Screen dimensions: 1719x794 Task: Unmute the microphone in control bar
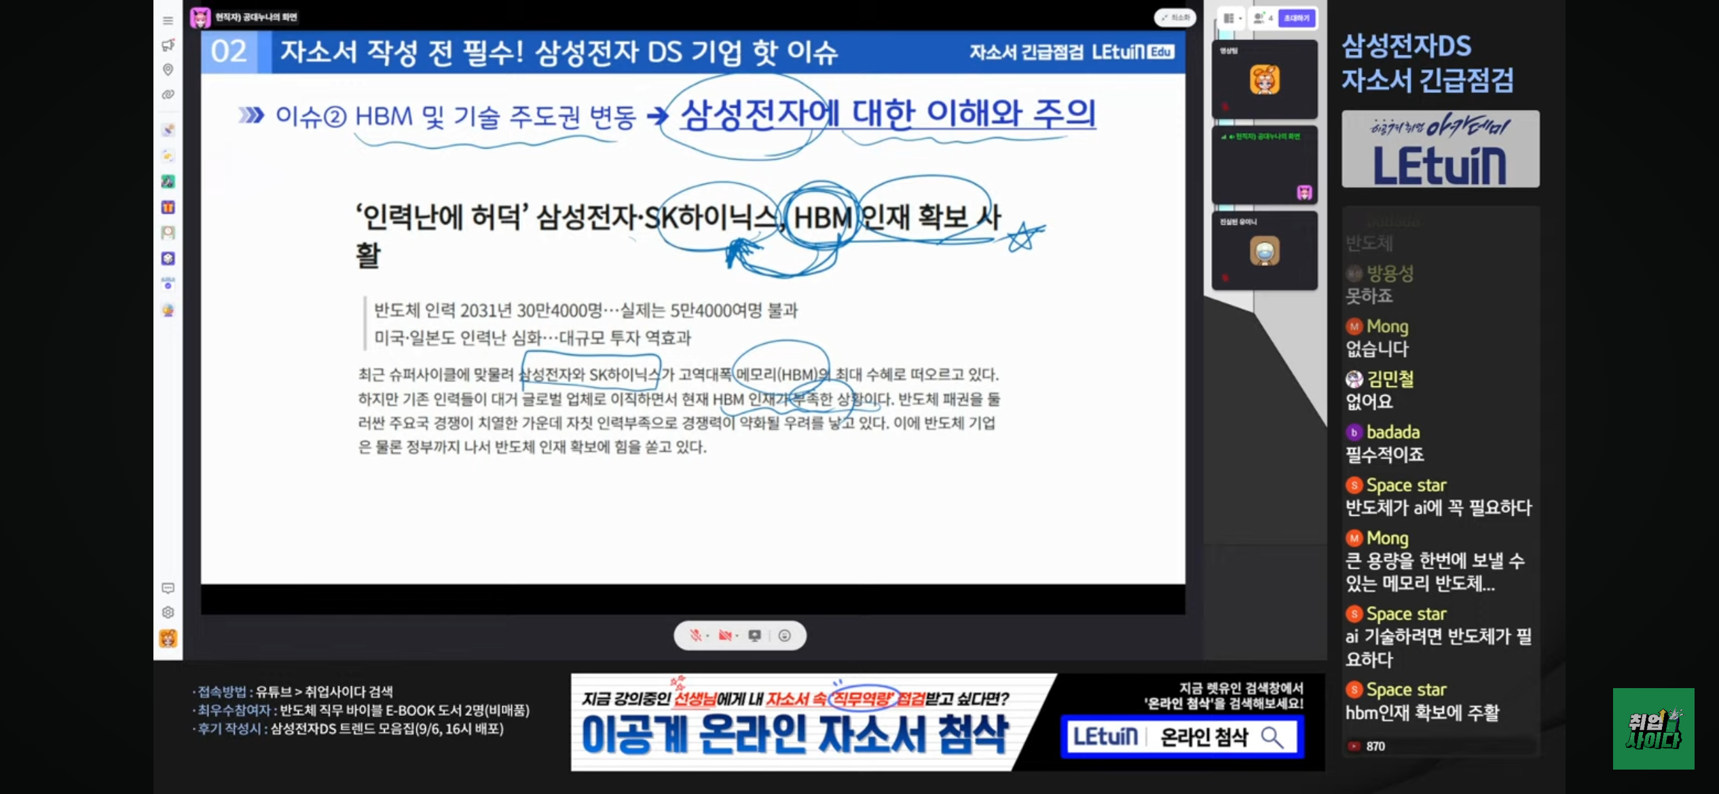(695, 635)
